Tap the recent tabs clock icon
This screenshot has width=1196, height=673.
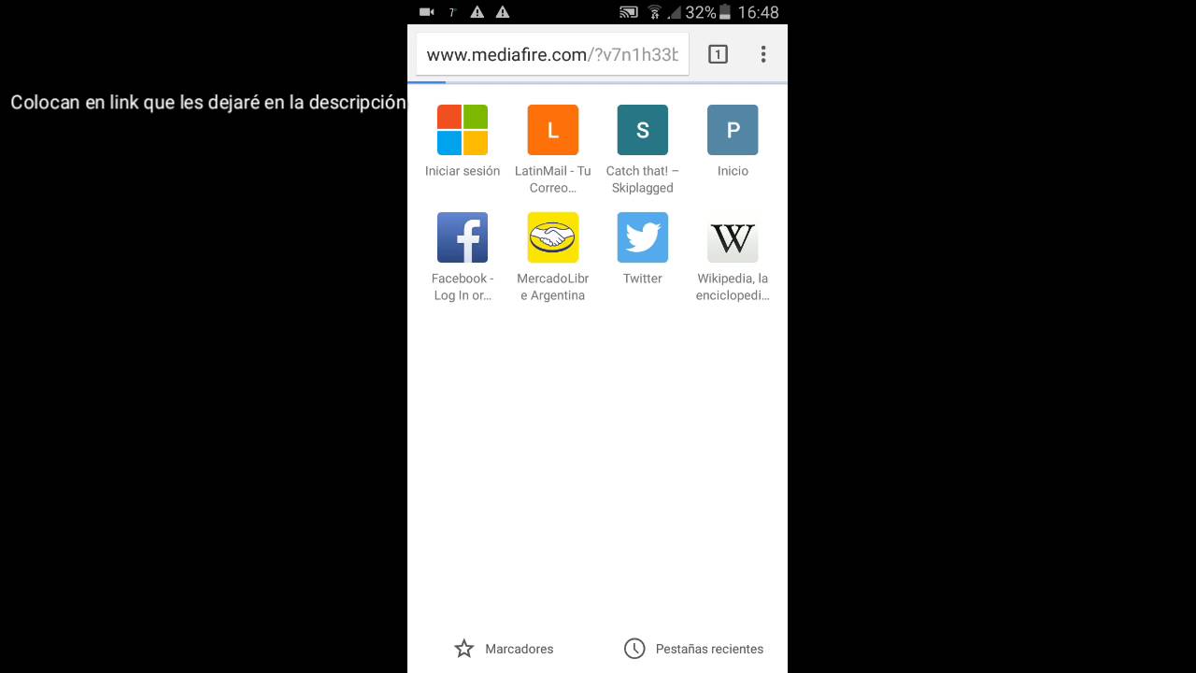point(634,649)
